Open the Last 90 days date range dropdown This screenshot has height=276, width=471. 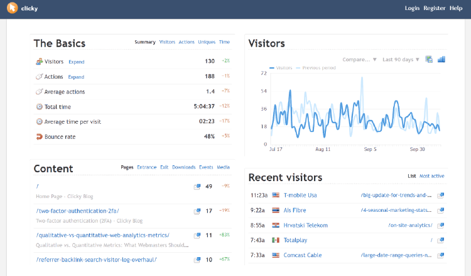401,60
